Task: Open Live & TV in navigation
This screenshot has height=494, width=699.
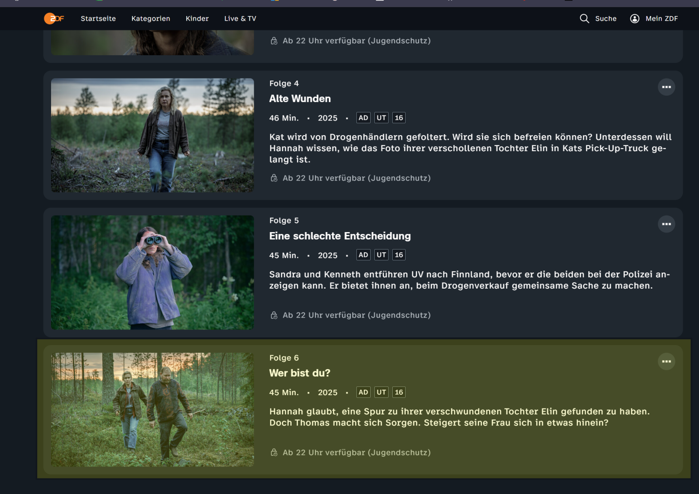Action: (x=240, y=18)
